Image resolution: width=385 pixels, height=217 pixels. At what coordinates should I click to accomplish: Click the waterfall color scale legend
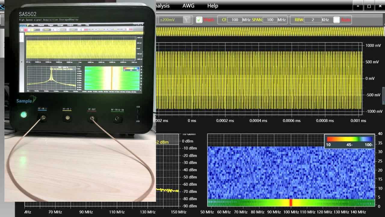[350, 141]
